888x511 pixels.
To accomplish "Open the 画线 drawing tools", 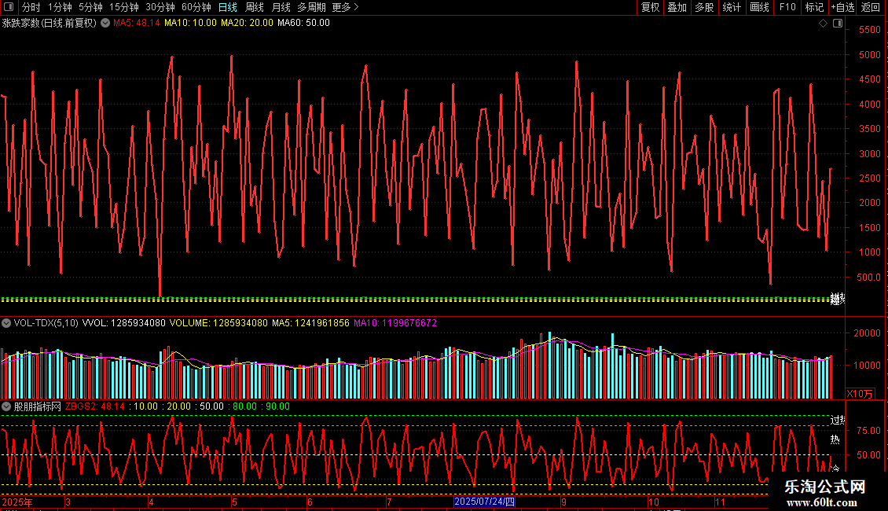I will pyautogui.click(x=759, y=7).
